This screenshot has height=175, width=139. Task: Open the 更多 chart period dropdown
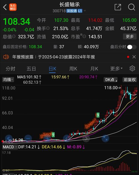116,68
